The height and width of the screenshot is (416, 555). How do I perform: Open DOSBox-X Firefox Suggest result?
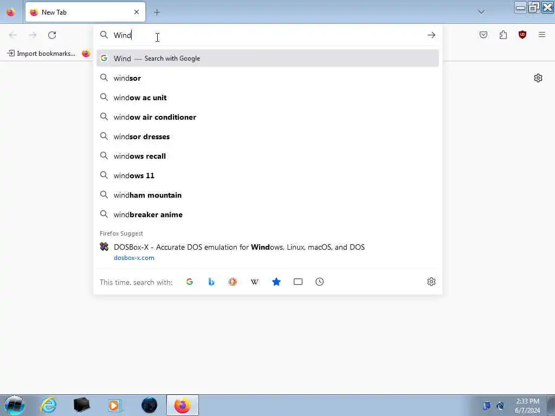268,252
